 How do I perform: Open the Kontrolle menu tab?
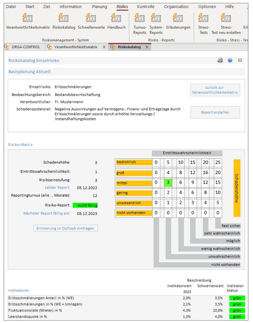tap(146, 7)
